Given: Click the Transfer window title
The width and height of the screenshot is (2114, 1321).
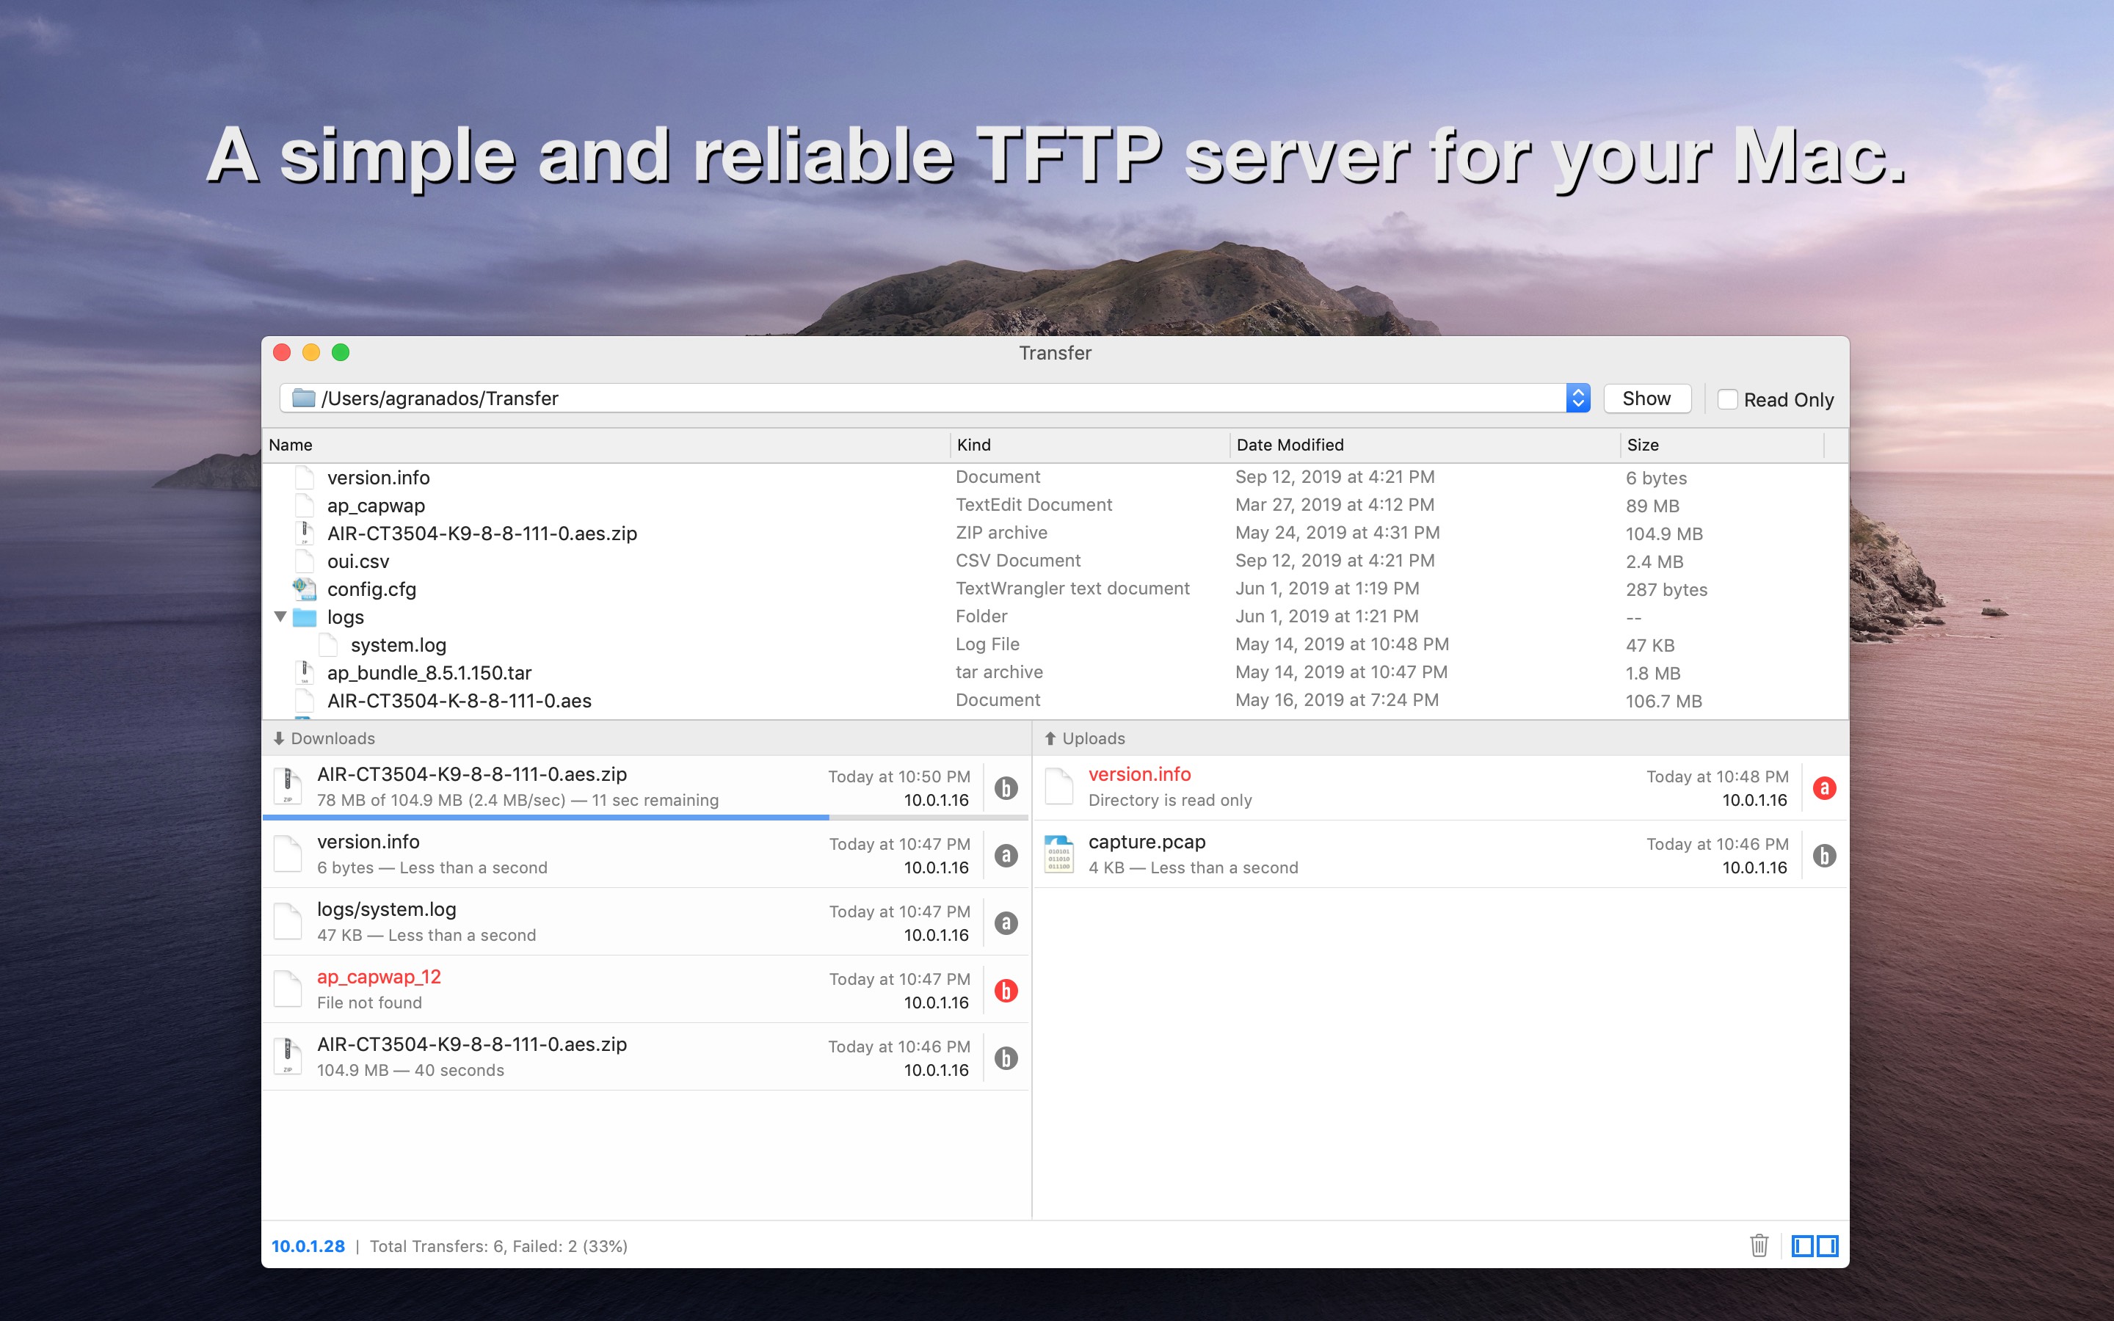Looking at the screenshot, I should coord(1056,353).
